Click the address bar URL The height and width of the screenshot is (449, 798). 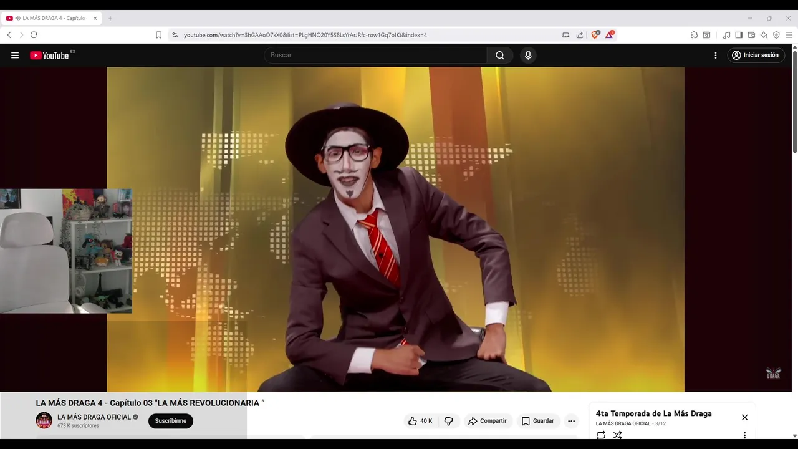click(305, 35)
